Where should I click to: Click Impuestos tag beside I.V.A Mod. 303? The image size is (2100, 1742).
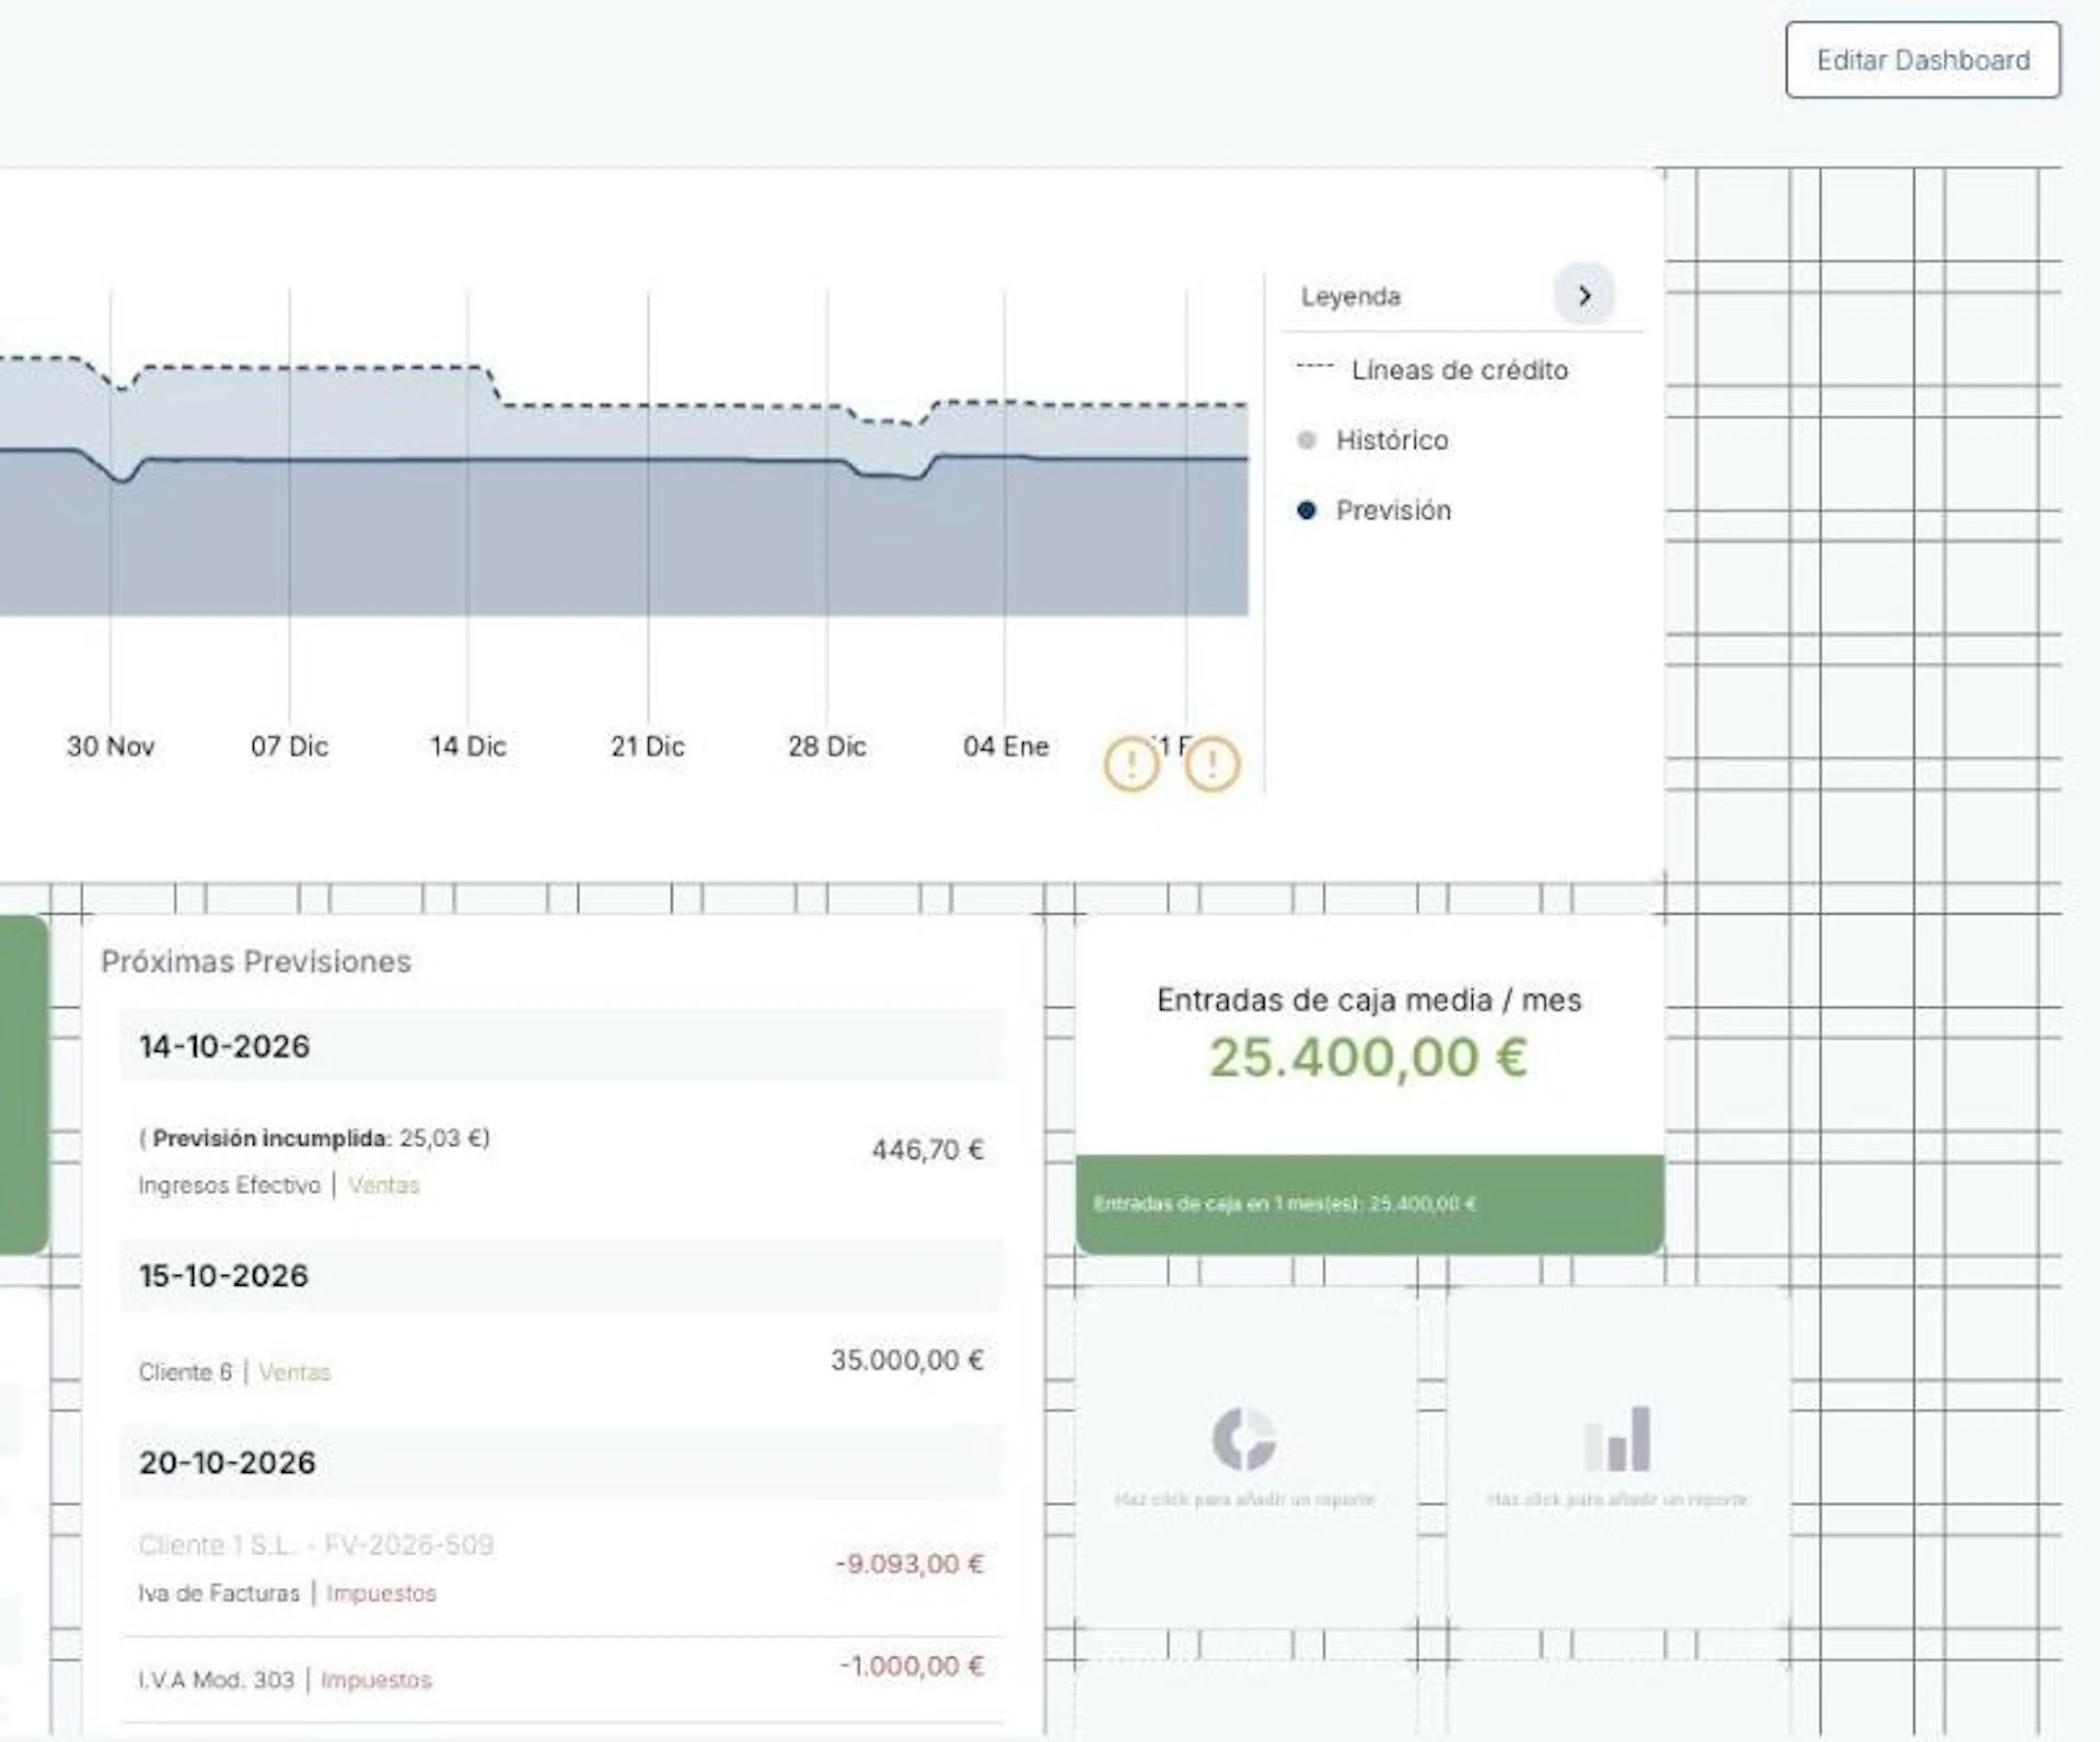tap(376, 1680)
